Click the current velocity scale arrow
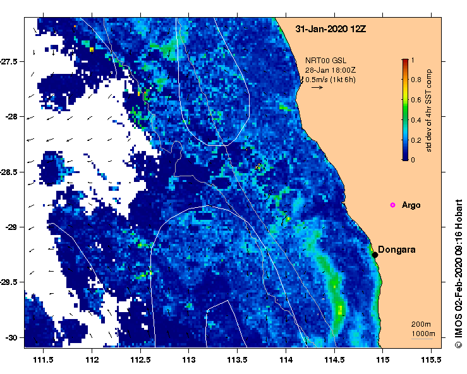 click(317, 88)
